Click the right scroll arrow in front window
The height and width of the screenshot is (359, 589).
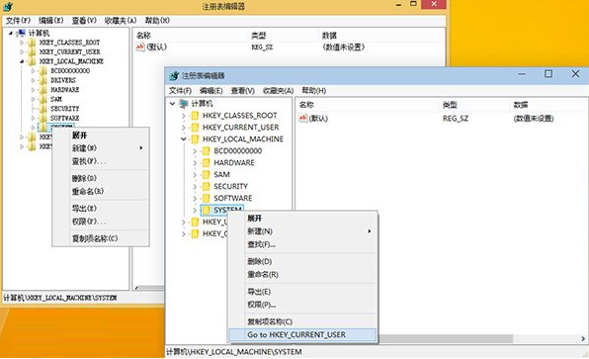tap(583, 338)
